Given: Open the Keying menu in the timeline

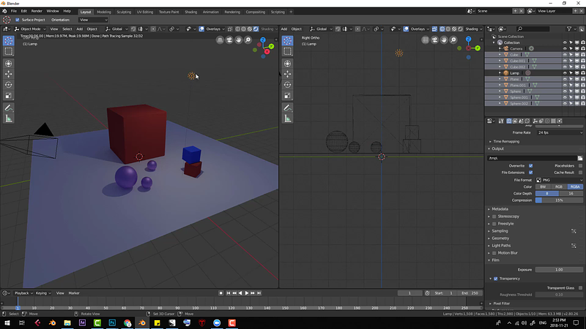Looking at the screenshot, I should [42, 293].
